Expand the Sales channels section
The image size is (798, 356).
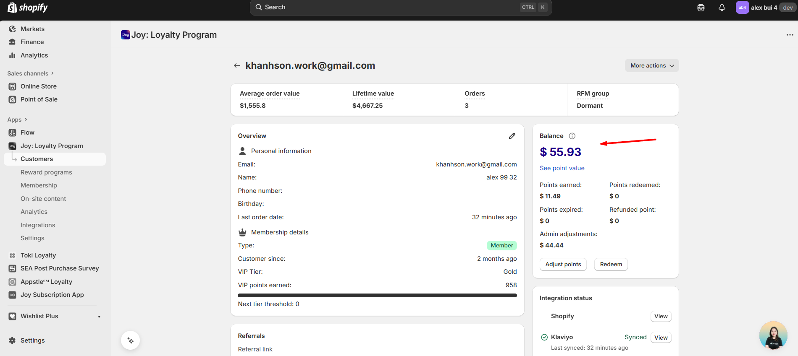click(x=30, y=73)
